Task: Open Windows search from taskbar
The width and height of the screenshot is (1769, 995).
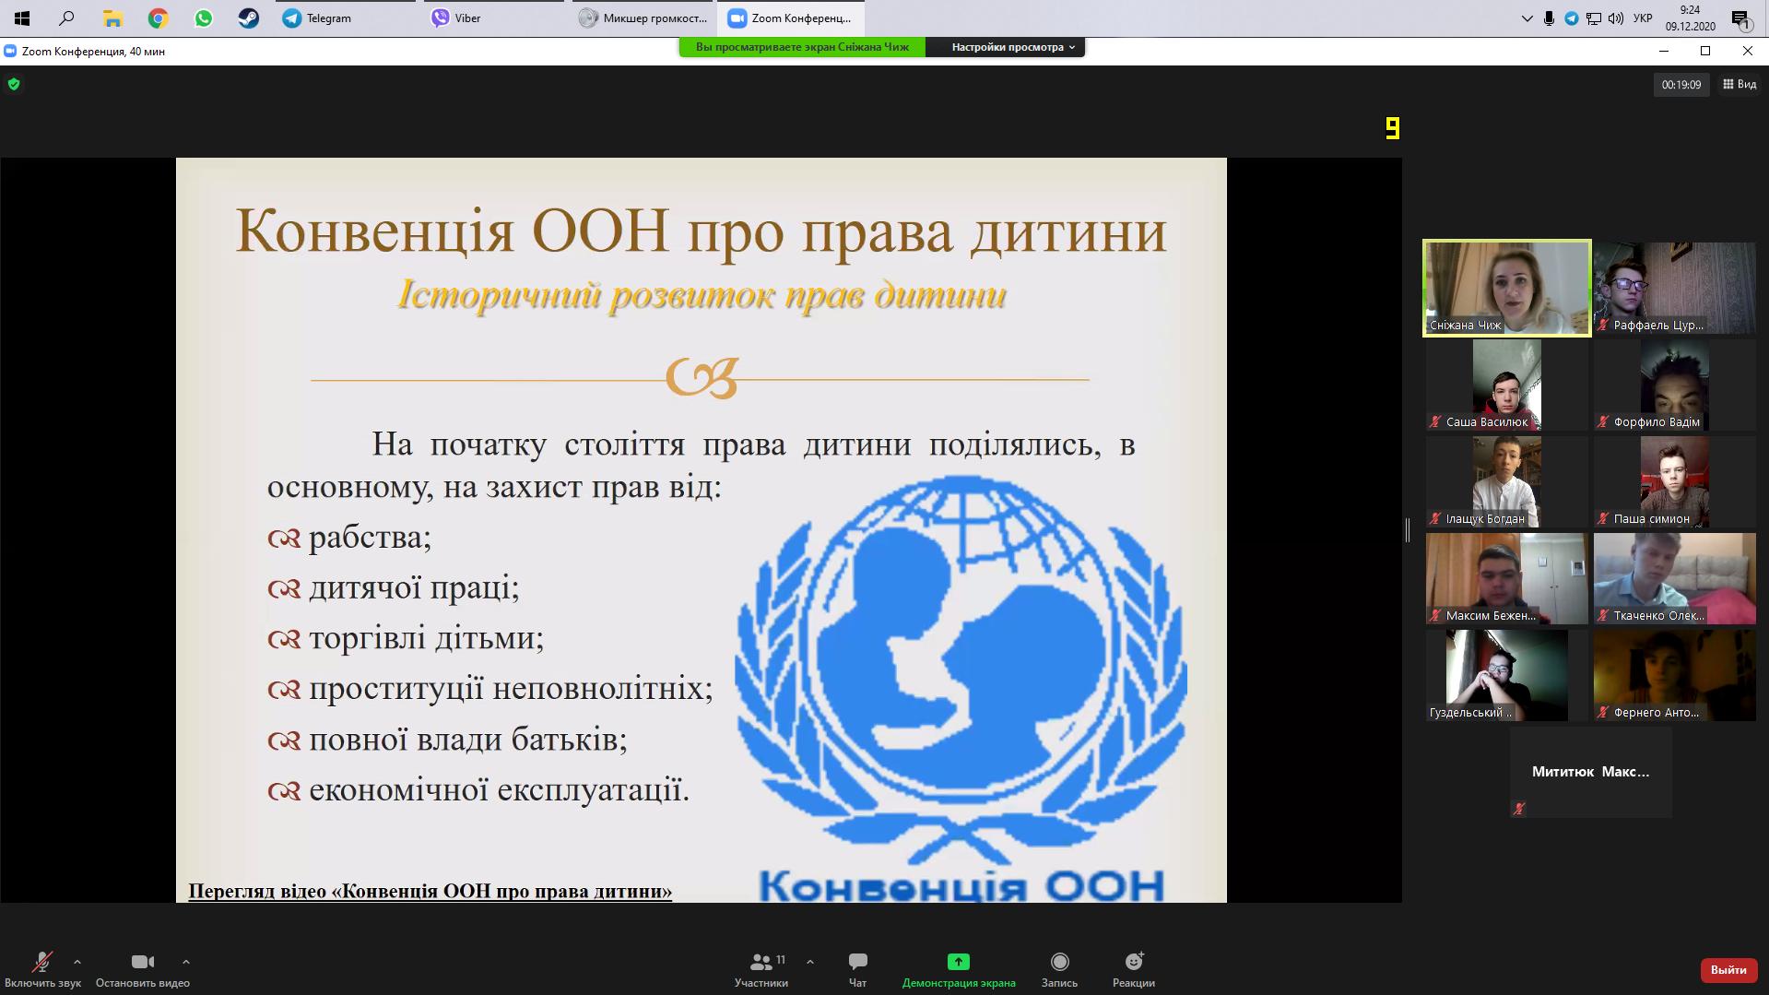Action: click(x=66, y=18)
